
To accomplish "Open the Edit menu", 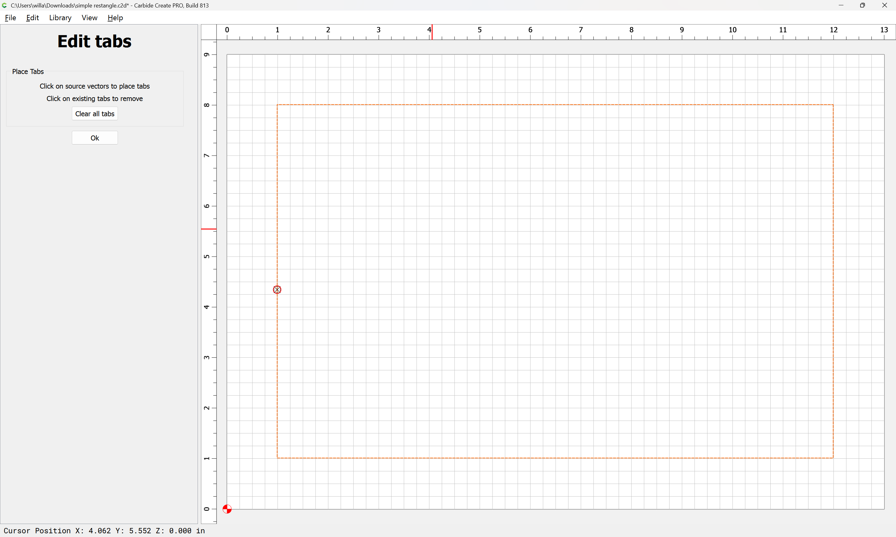I will click(x=32, y=17).
